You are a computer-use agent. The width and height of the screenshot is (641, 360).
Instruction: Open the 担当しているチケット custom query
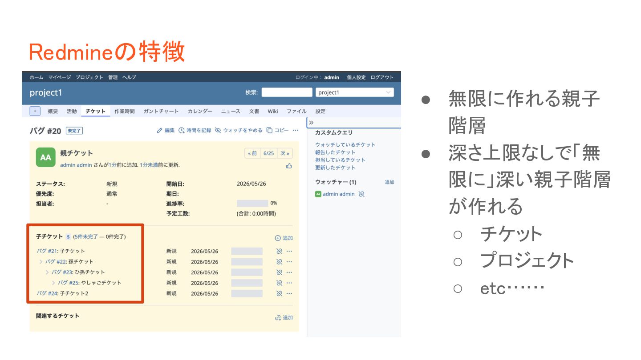[x=340, y=160]
